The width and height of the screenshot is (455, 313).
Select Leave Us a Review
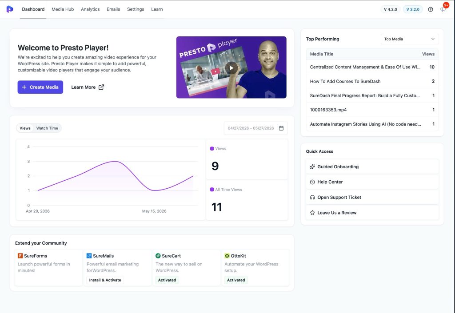click(x=372, y=213)
